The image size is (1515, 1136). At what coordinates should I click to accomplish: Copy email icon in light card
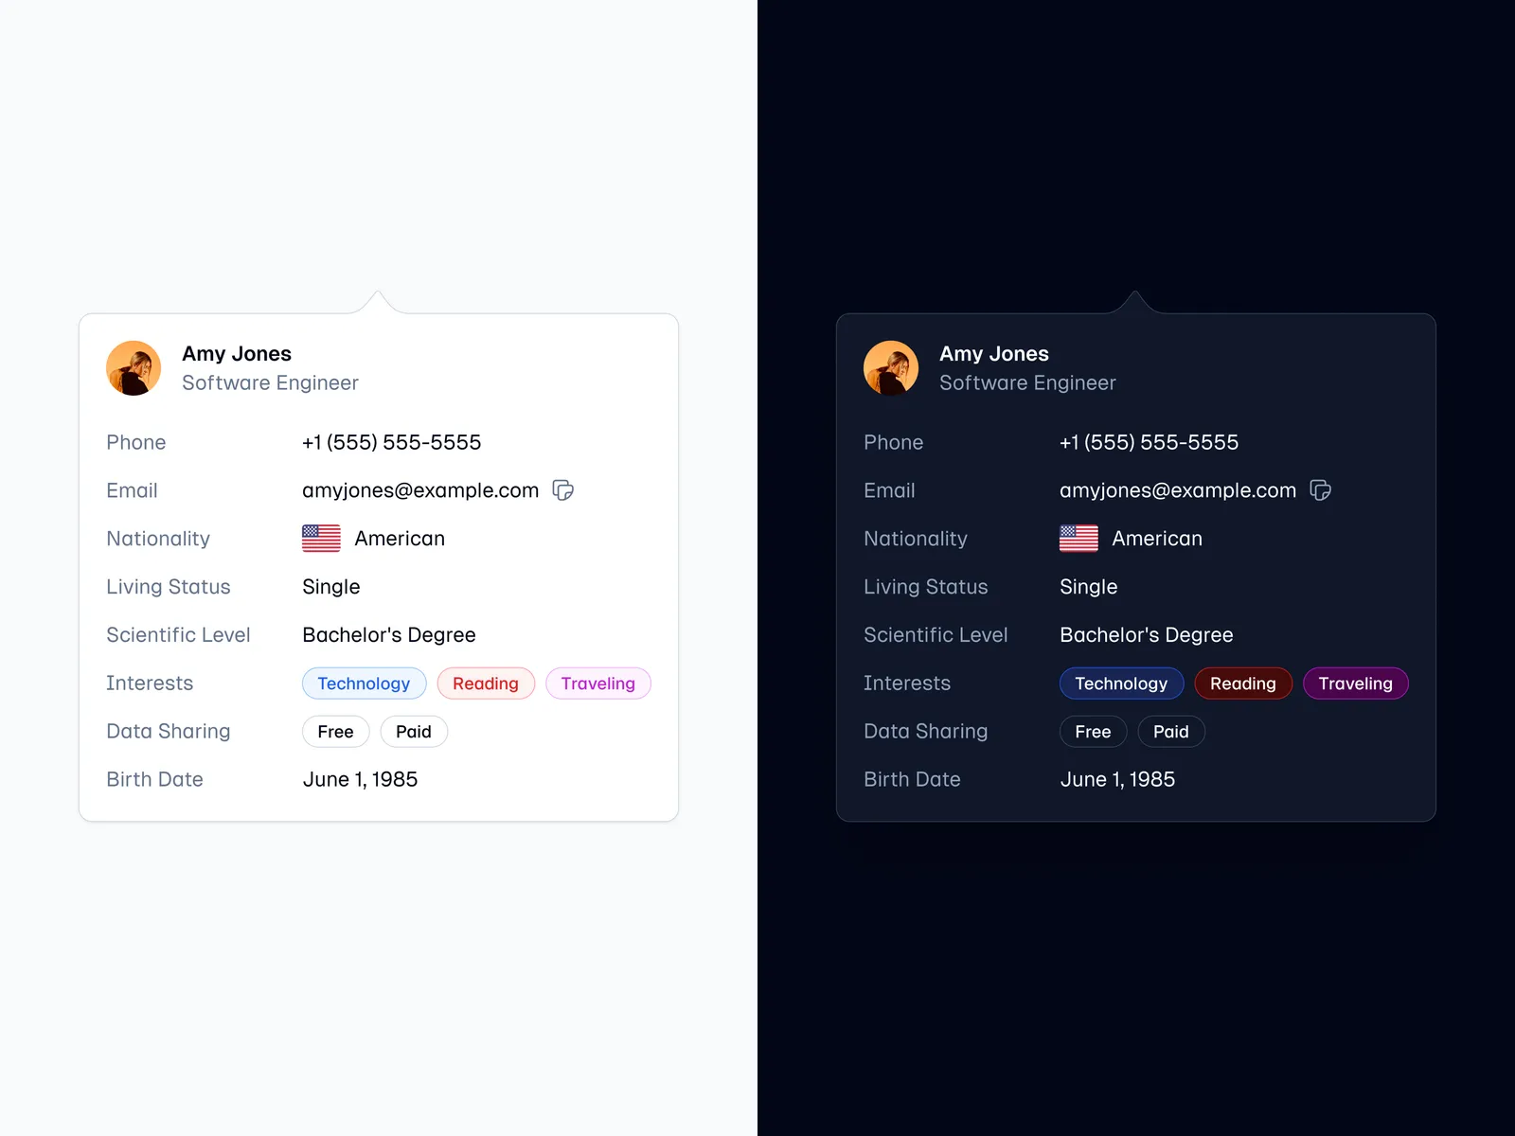[x=563, y=490]
